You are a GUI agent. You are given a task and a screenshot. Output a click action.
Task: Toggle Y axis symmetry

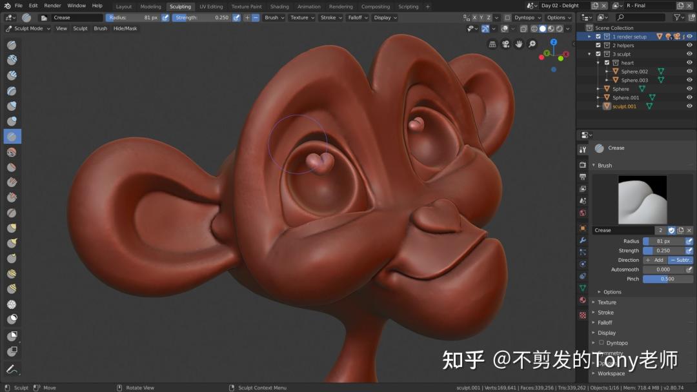point(481,18)
